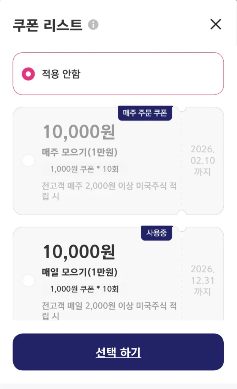The width and height of the screenshot is (237, 389).
Task: Select the 매일 모으기 coupon radio button
Action: [x=28, y=281]
